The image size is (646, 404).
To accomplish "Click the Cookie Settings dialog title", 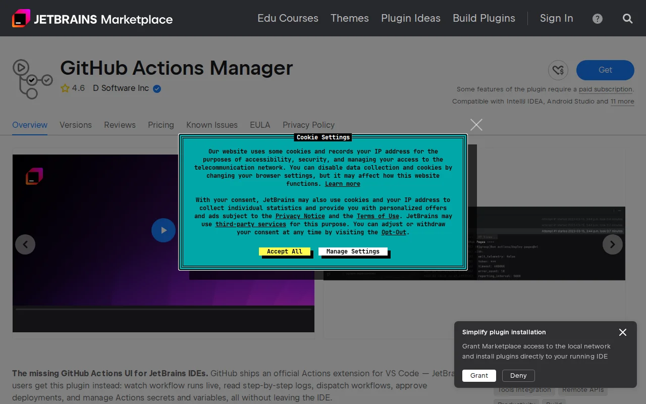I will [x=323, y=137].
